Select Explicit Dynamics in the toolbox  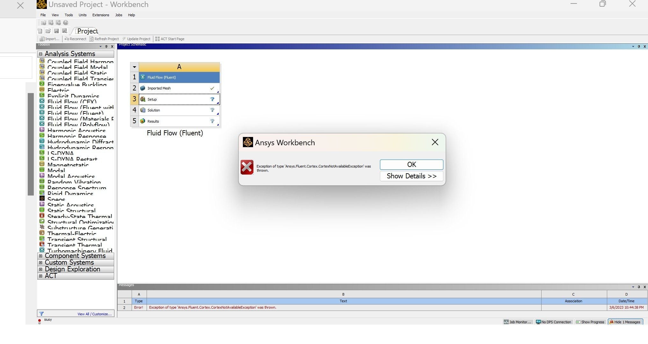coord(73,96)
